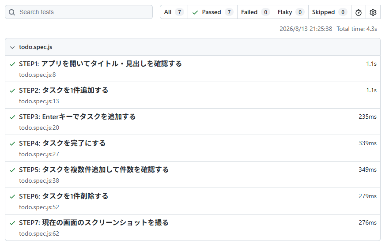The height and width of the screenshot is (252, 389).
Task: Open STEP3 Enterキーでタスクを追加する test
Action: [77, 117]
